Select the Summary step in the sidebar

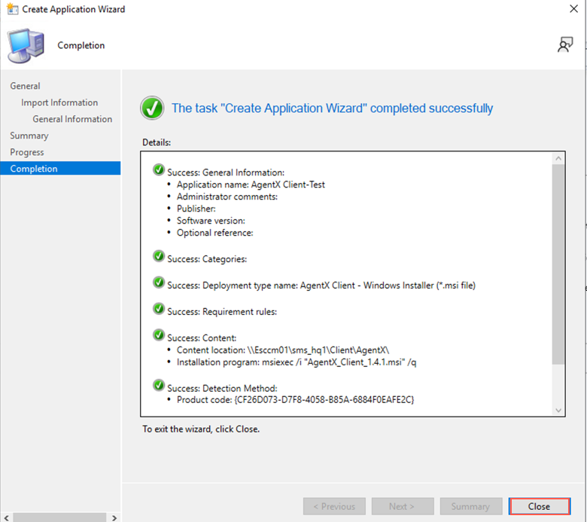coord(29,136)
